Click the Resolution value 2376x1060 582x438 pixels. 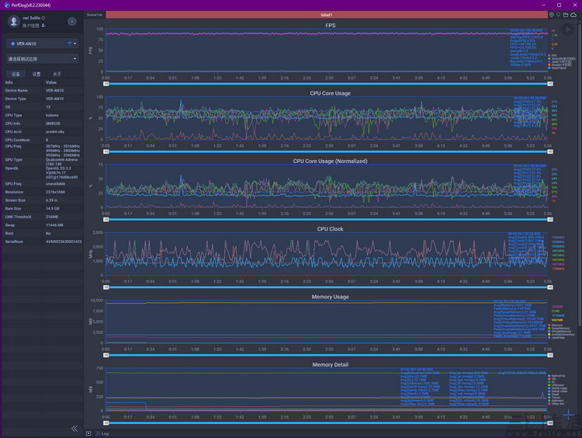[x=55, y=192]
